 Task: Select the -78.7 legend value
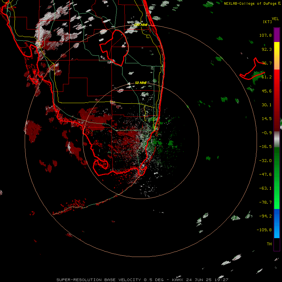coord(265,202)
